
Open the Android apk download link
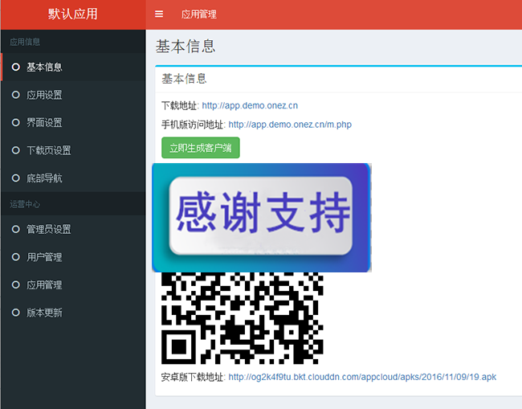[362, 377]
